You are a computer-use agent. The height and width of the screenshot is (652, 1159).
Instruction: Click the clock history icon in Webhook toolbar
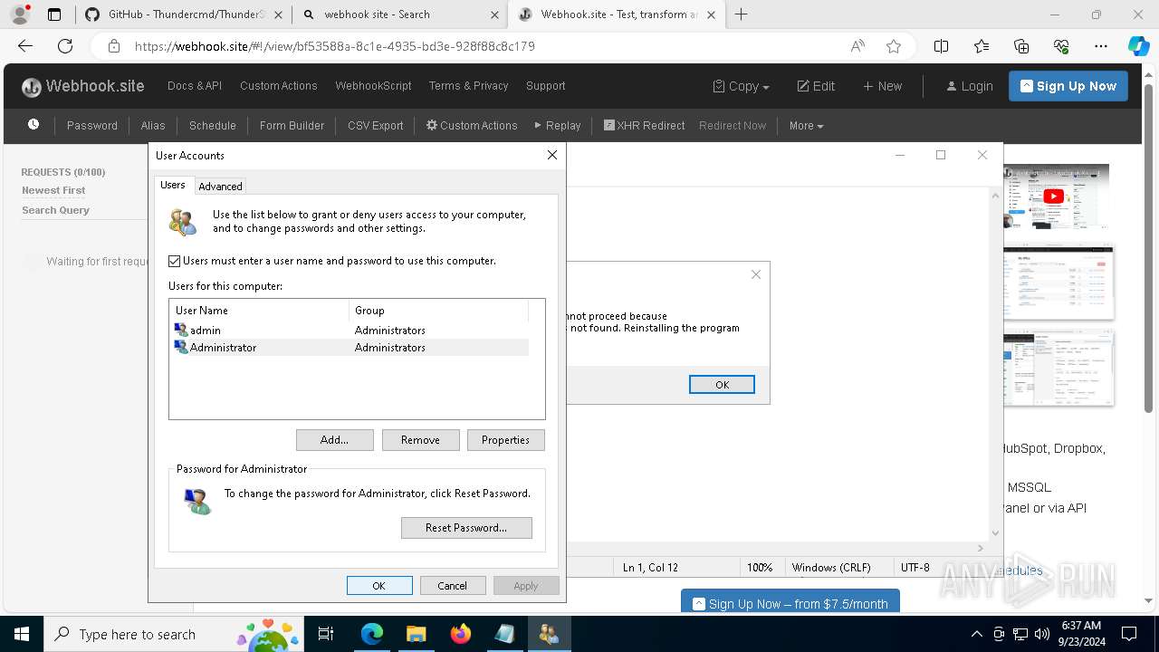tap(34, 125)
